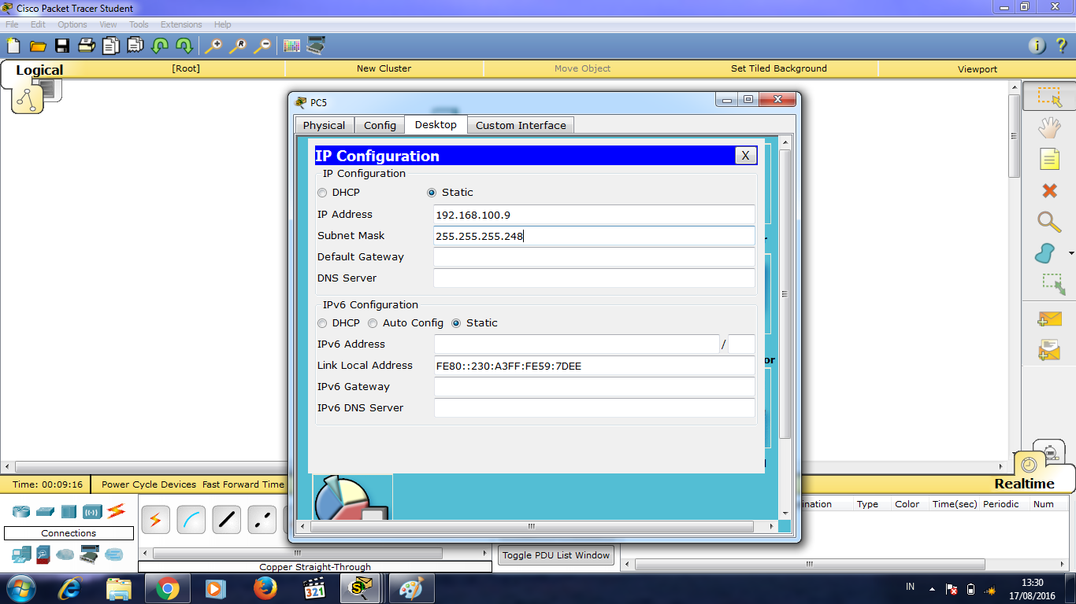Expand the Draw Polygon tool dropdown arrow
The width and height of the screenshot is (1076, 604).
[1070, 253]
